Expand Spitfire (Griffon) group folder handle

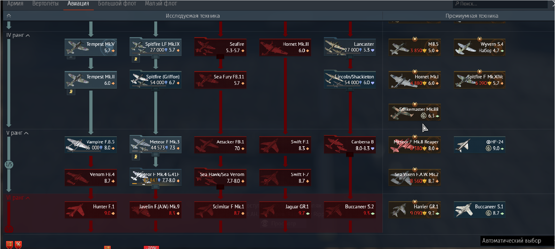coord(156,89)
